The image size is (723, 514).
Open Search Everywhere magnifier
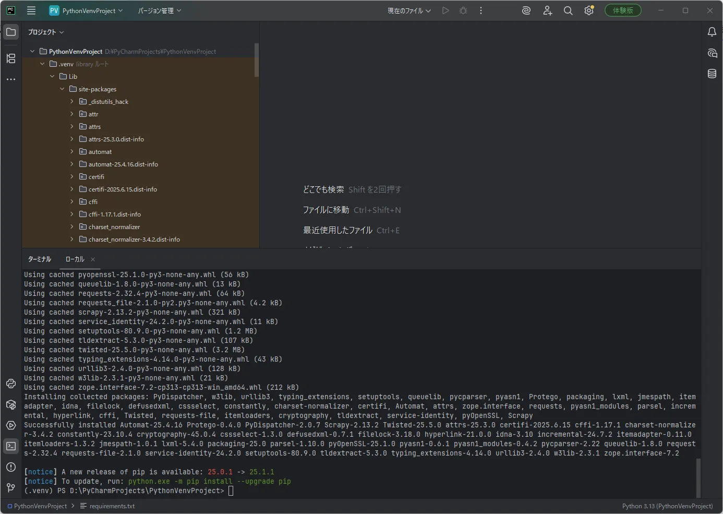point(568,10)
